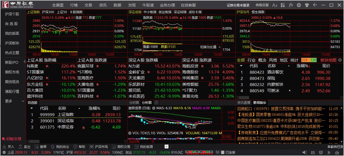The height and width of the screenshot is (156, 344).
Task: Open 帮助 help shortcut
Action: (x=80, y=147)
